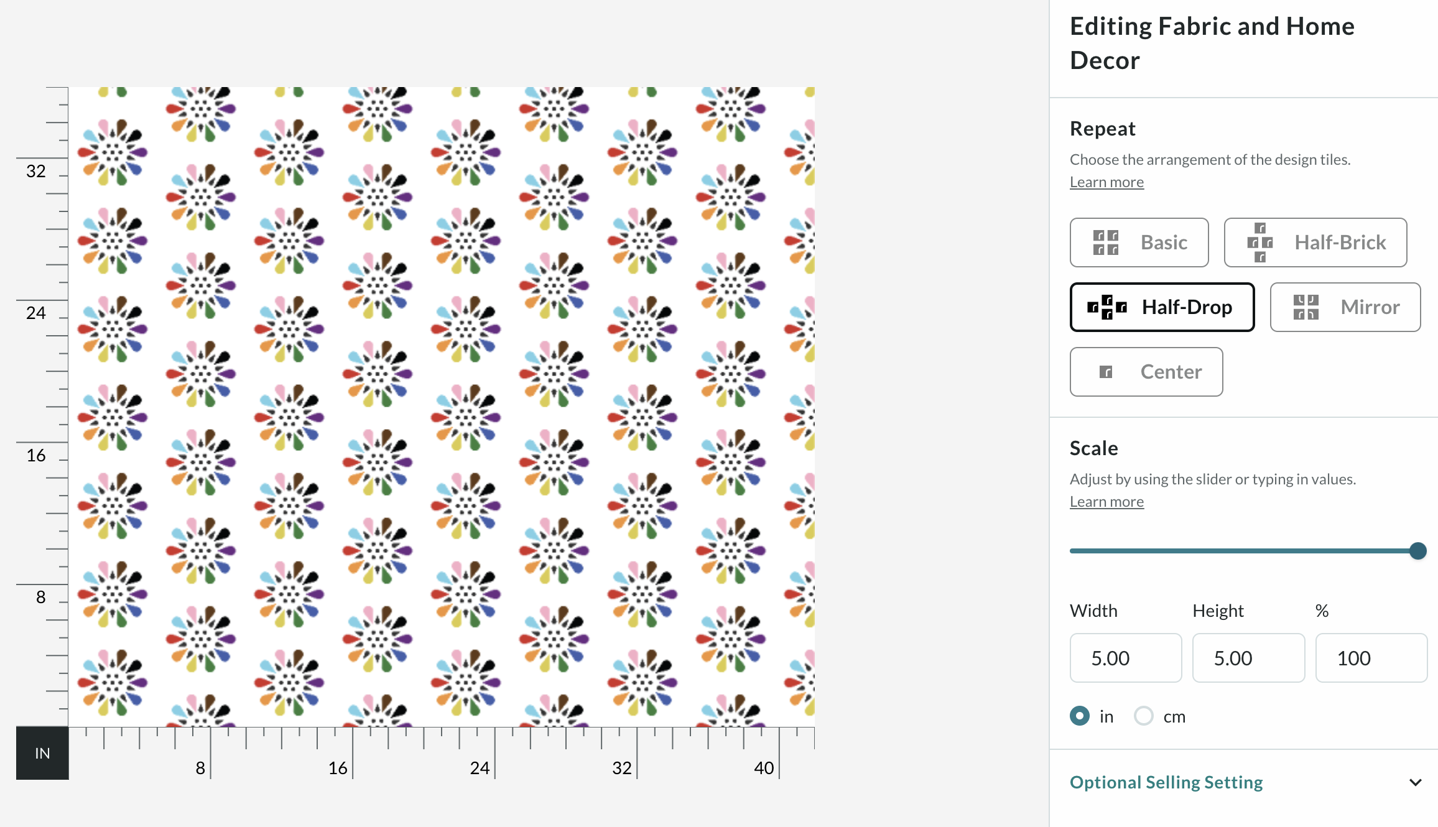Select inches as the unit
This screenshot has height=827, width=1438.
click(1080, 716)
